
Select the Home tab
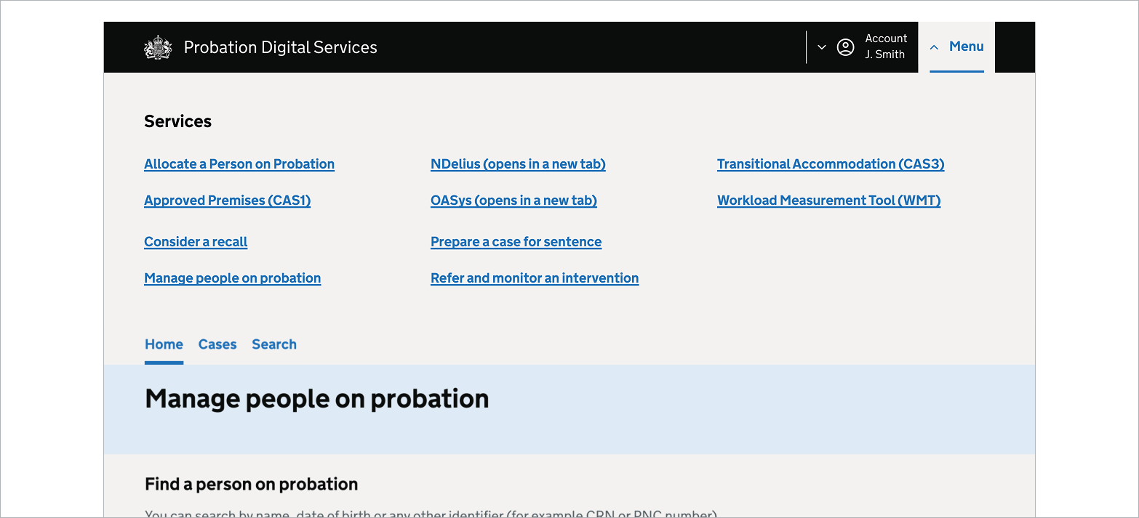(164, 344)
